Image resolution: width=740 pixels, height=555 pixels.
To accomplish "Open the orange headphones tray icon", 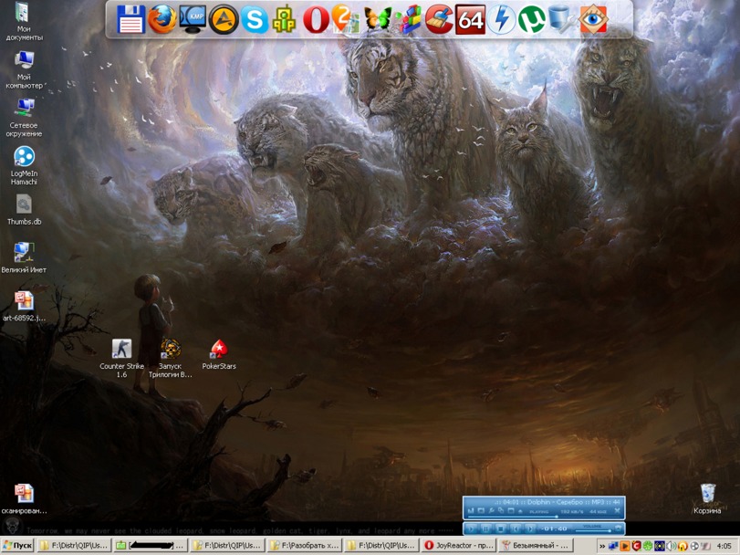I will (x=683, y=546).
